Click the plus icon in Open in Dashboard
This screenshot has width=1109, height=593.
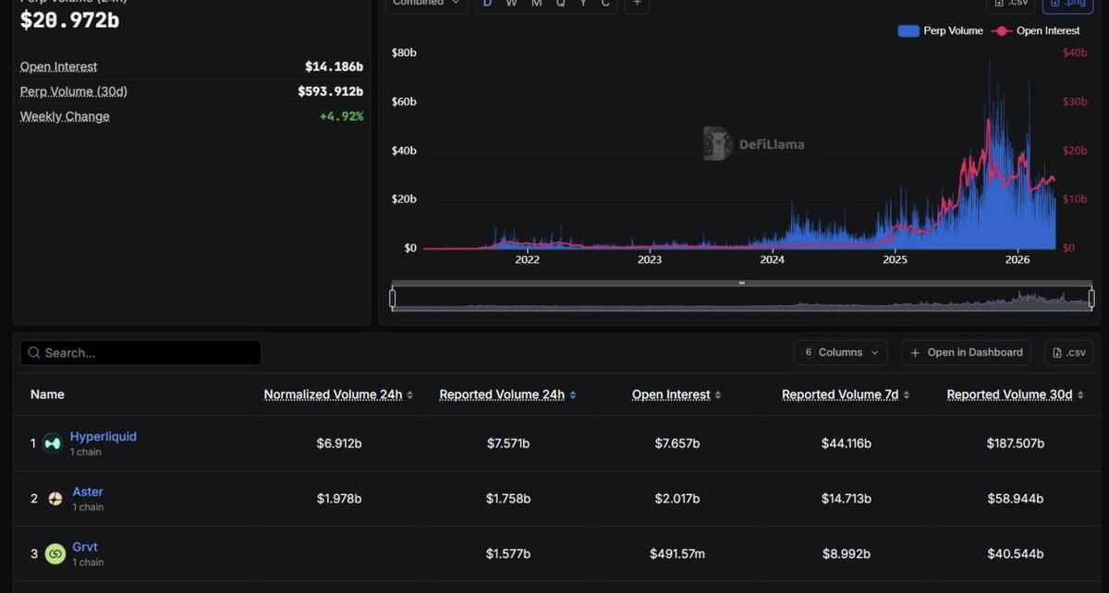coord(916,353)
